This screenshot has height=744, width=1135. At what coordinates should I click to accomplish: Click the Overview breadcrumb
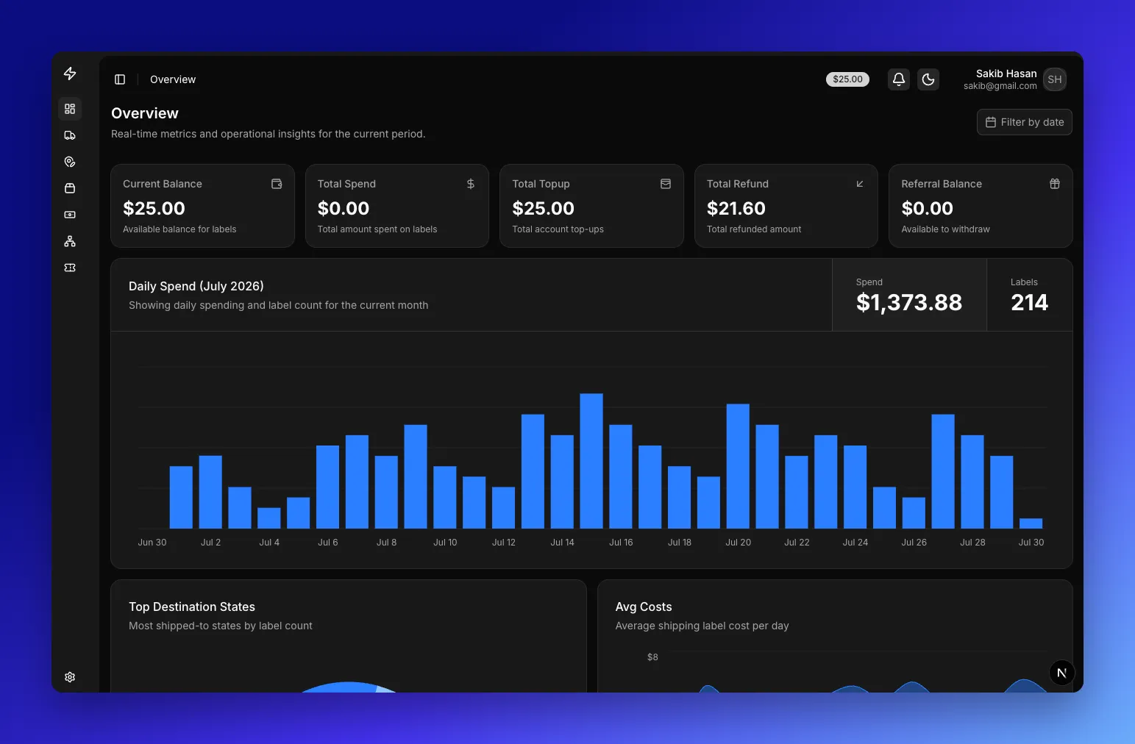[x=173, y=79]
